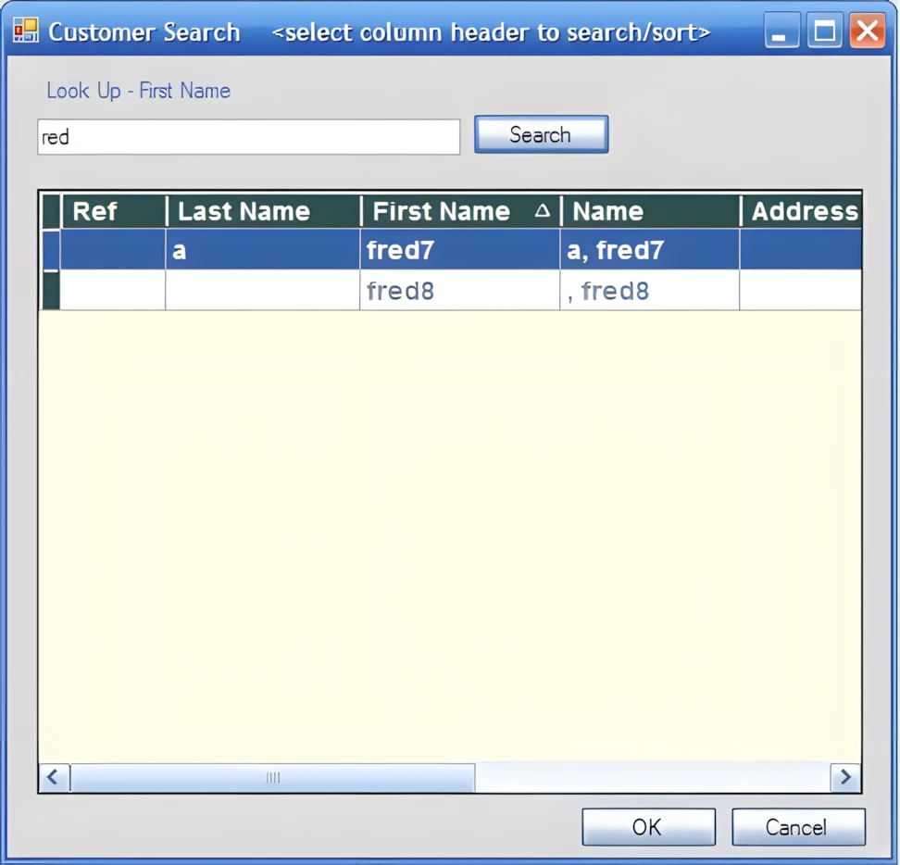The height and width of the screenshot is (865, 900).
Task: Select the Address column header
Action: [x=802, y=211]
